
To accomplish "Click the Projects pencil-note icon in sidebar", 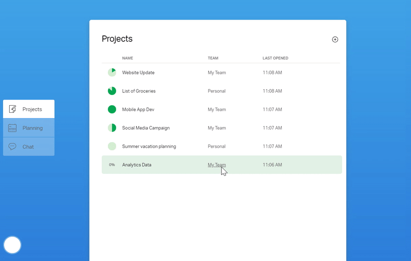I will (12, 109).
